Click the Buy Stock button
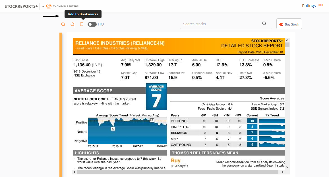Viewport: 329px width, 177px height. (289, 24)
